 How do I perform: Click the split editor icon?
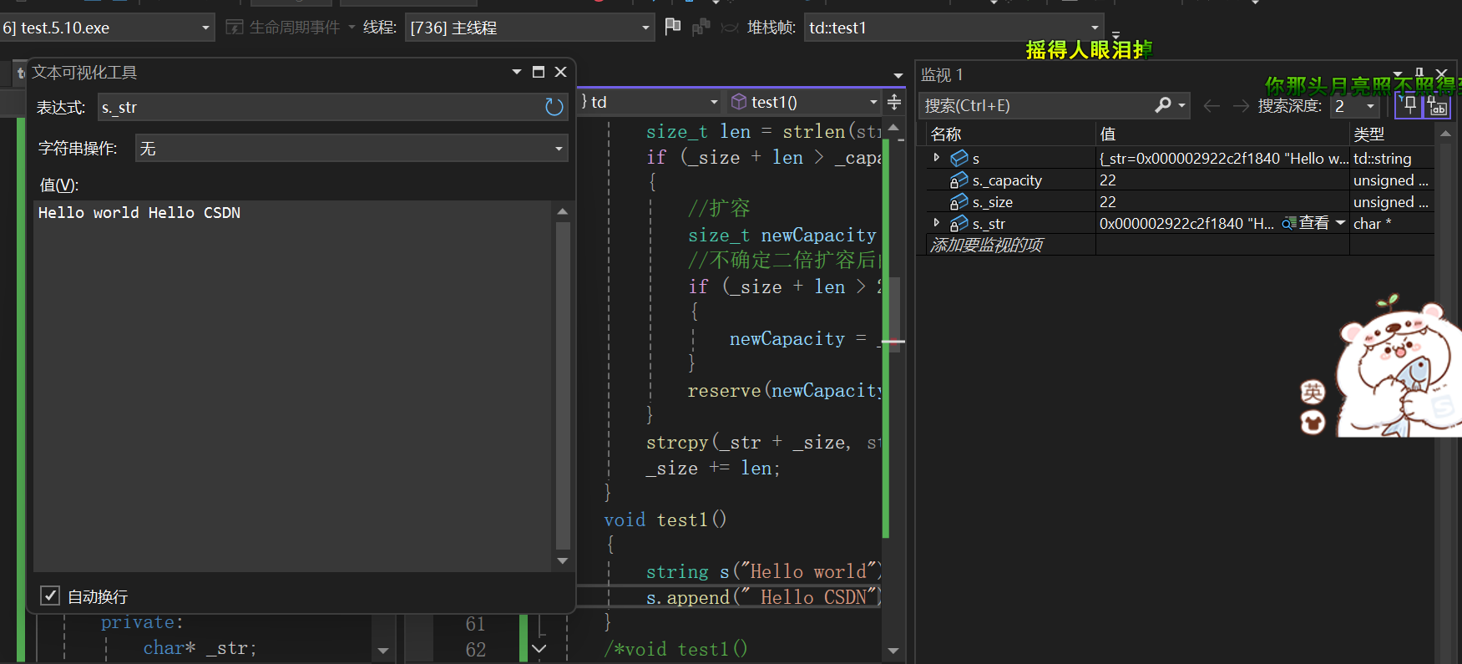894,102
